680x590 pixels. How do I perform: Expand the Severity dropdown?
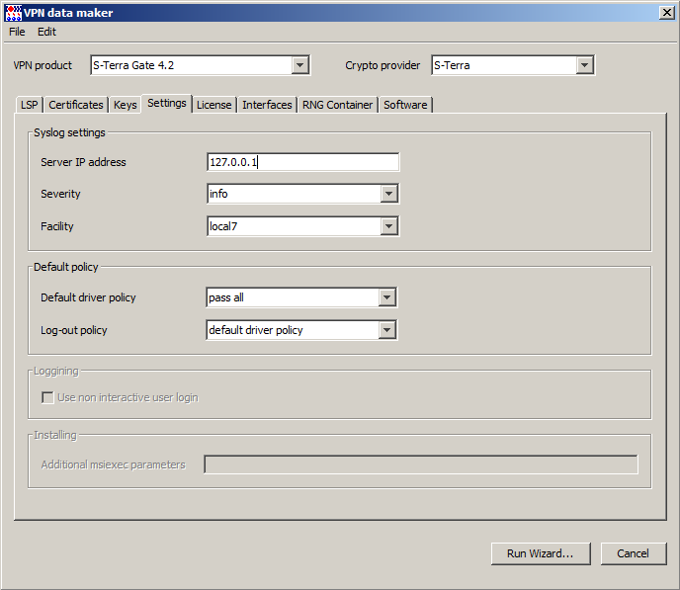(389, 194)
